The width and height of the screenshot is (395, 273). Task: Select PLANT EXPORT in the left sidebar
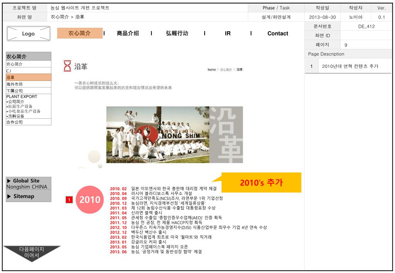22,97
